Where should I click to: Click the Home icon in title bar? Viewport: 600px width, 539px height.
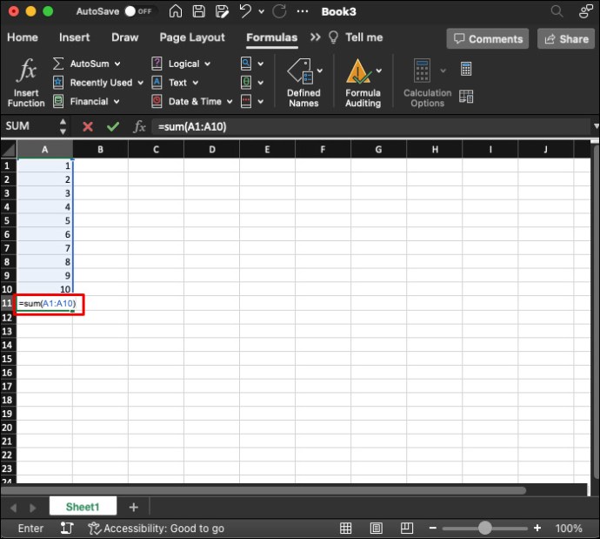(x=176, y=11)
